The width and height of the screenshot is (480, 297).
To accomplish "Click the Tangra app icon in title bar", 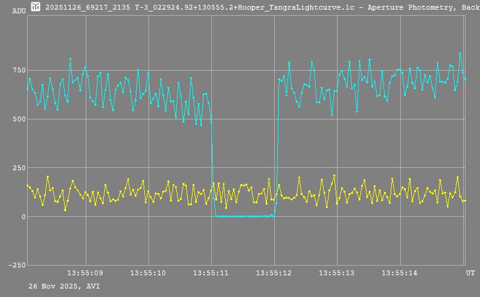I will click(x=36, y=7).
